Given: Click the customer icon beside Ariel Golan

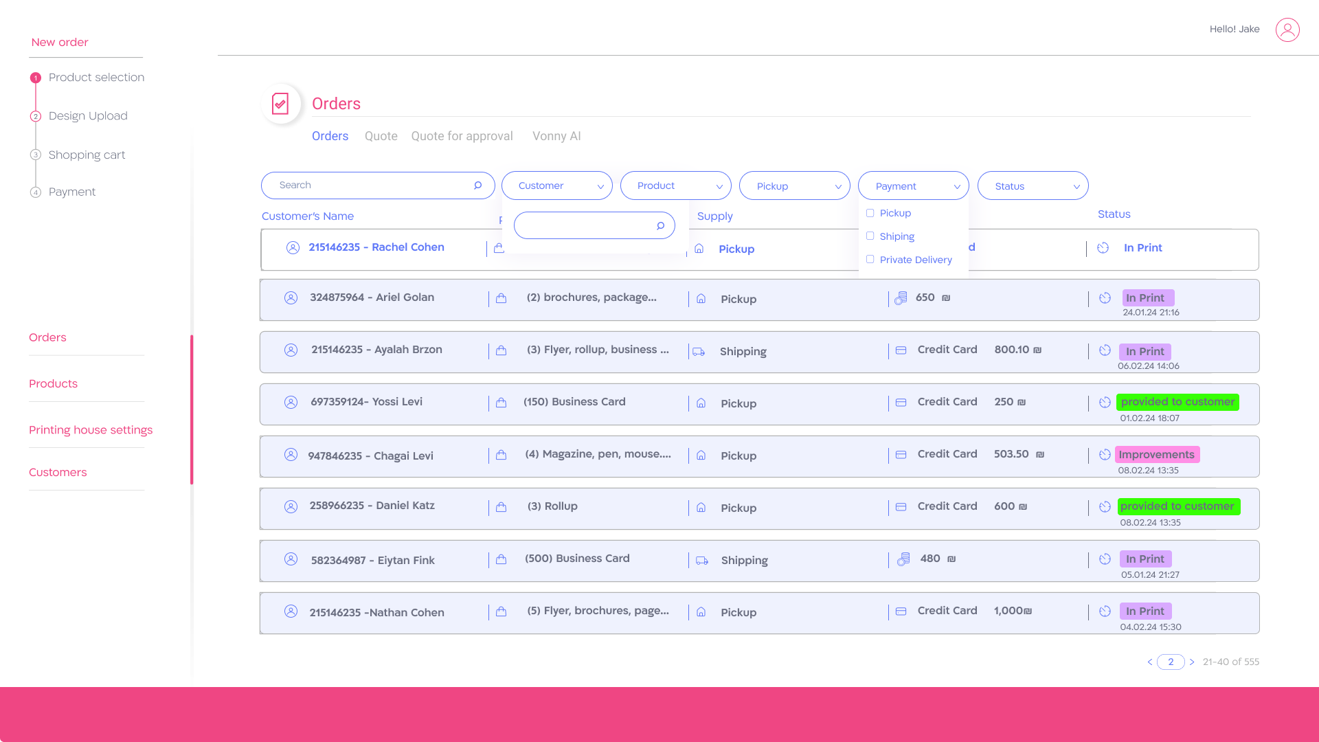Looking at the screenshot, I should 291,298.
